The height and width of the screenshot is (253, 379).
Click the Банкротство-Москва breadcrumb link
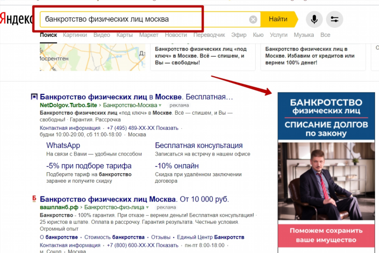[130, 106]
